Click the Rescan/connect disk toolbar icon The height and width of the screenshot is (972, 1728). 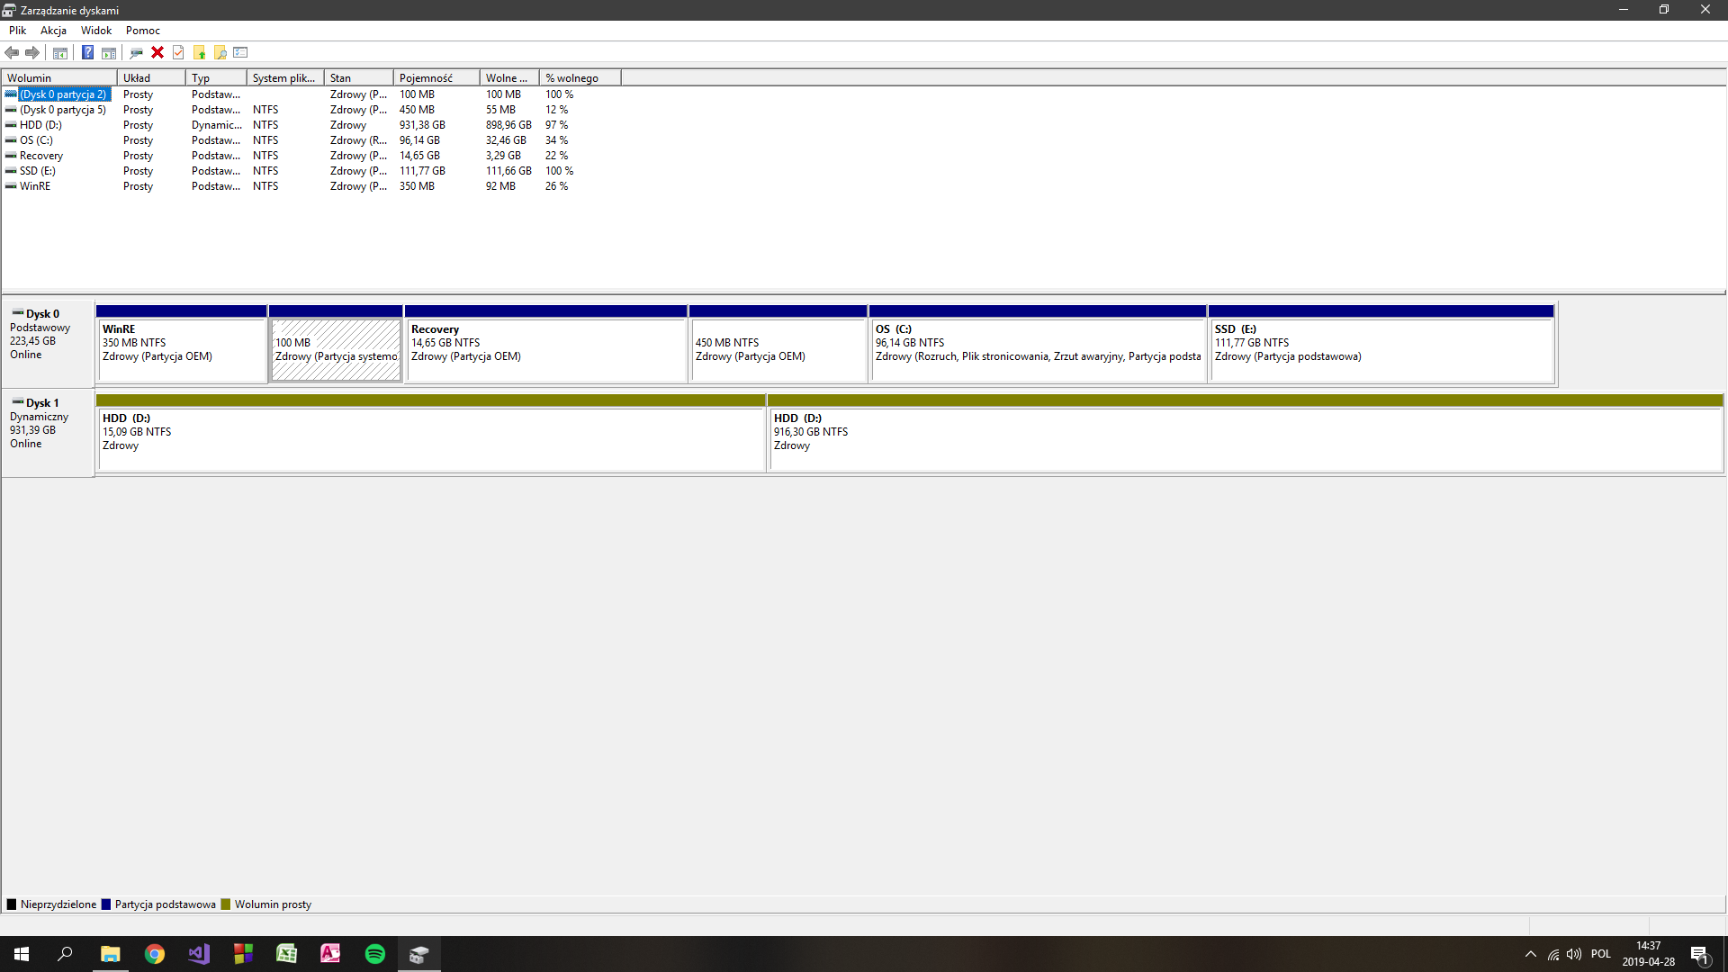[x=136, y=52]
